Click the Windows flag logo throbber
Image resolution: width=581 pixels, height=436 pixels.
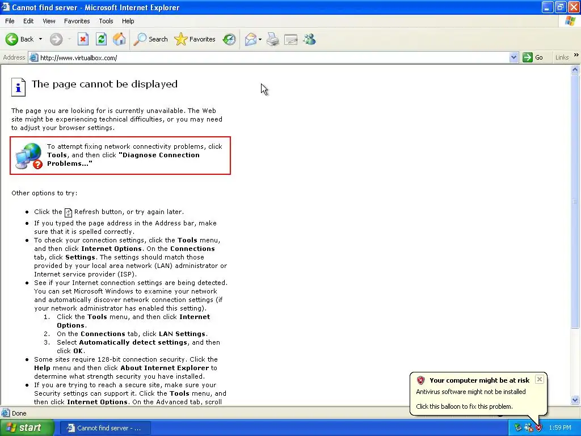tap(571, 21)
